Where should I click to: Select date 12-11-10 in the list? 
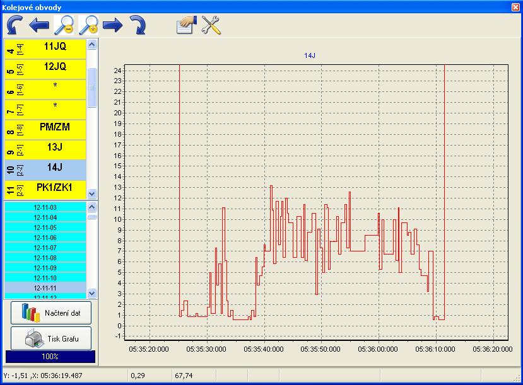pyautogui.click(x=45, y=278)
